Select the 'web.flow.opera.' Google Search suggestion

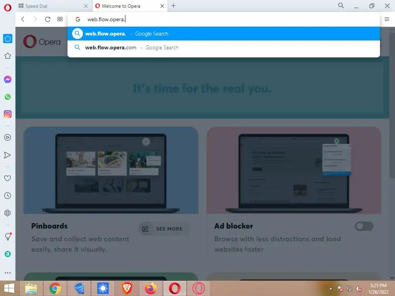[x=224, y=34]
